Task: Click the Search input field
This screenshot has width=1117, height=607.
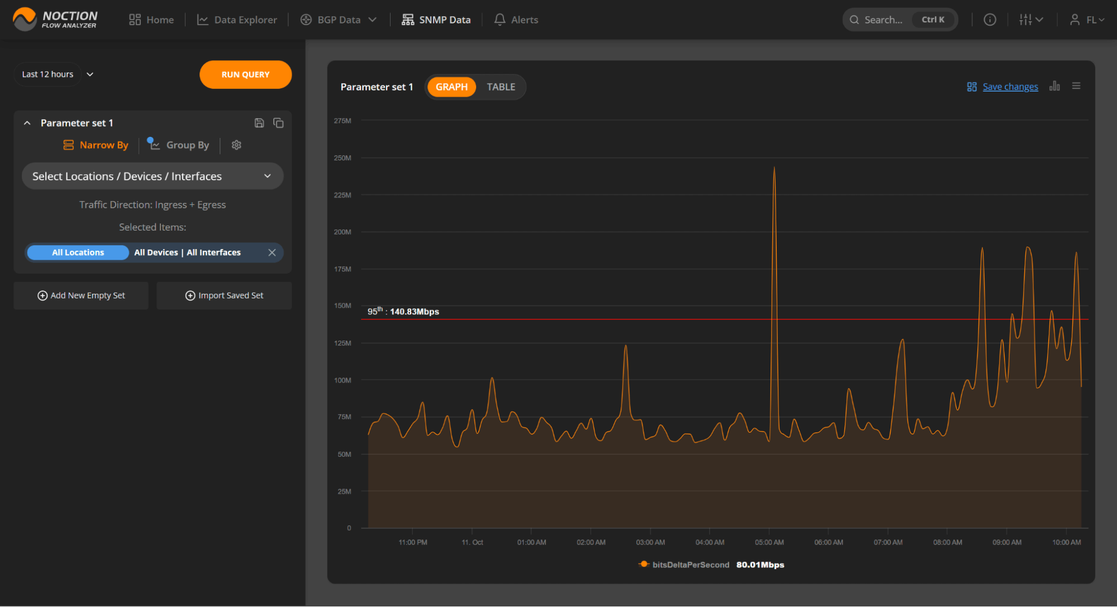Action: (900, 20)
